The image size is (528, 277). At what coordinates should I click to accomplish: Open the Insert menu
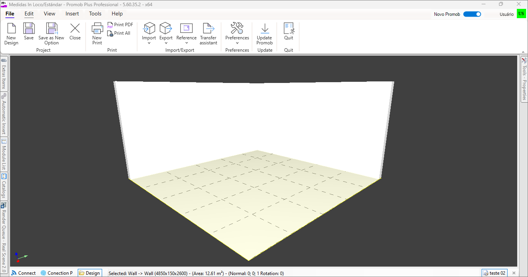click(x=72, y=14)
